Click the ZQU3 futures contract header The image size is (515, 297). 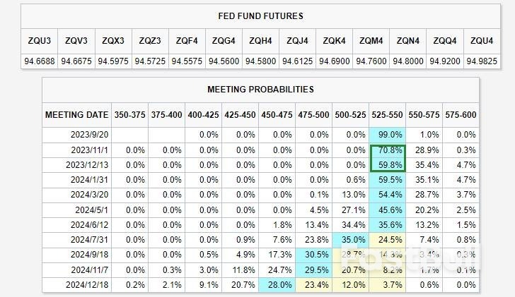click(40, 41)
